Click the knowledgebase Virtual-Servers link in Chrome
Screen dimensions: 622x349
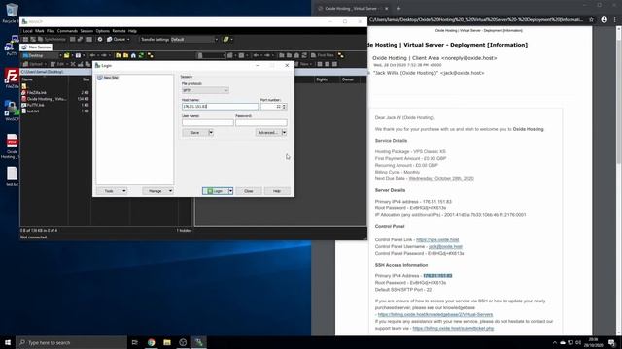pyautogui.click(x=435, y=314)
